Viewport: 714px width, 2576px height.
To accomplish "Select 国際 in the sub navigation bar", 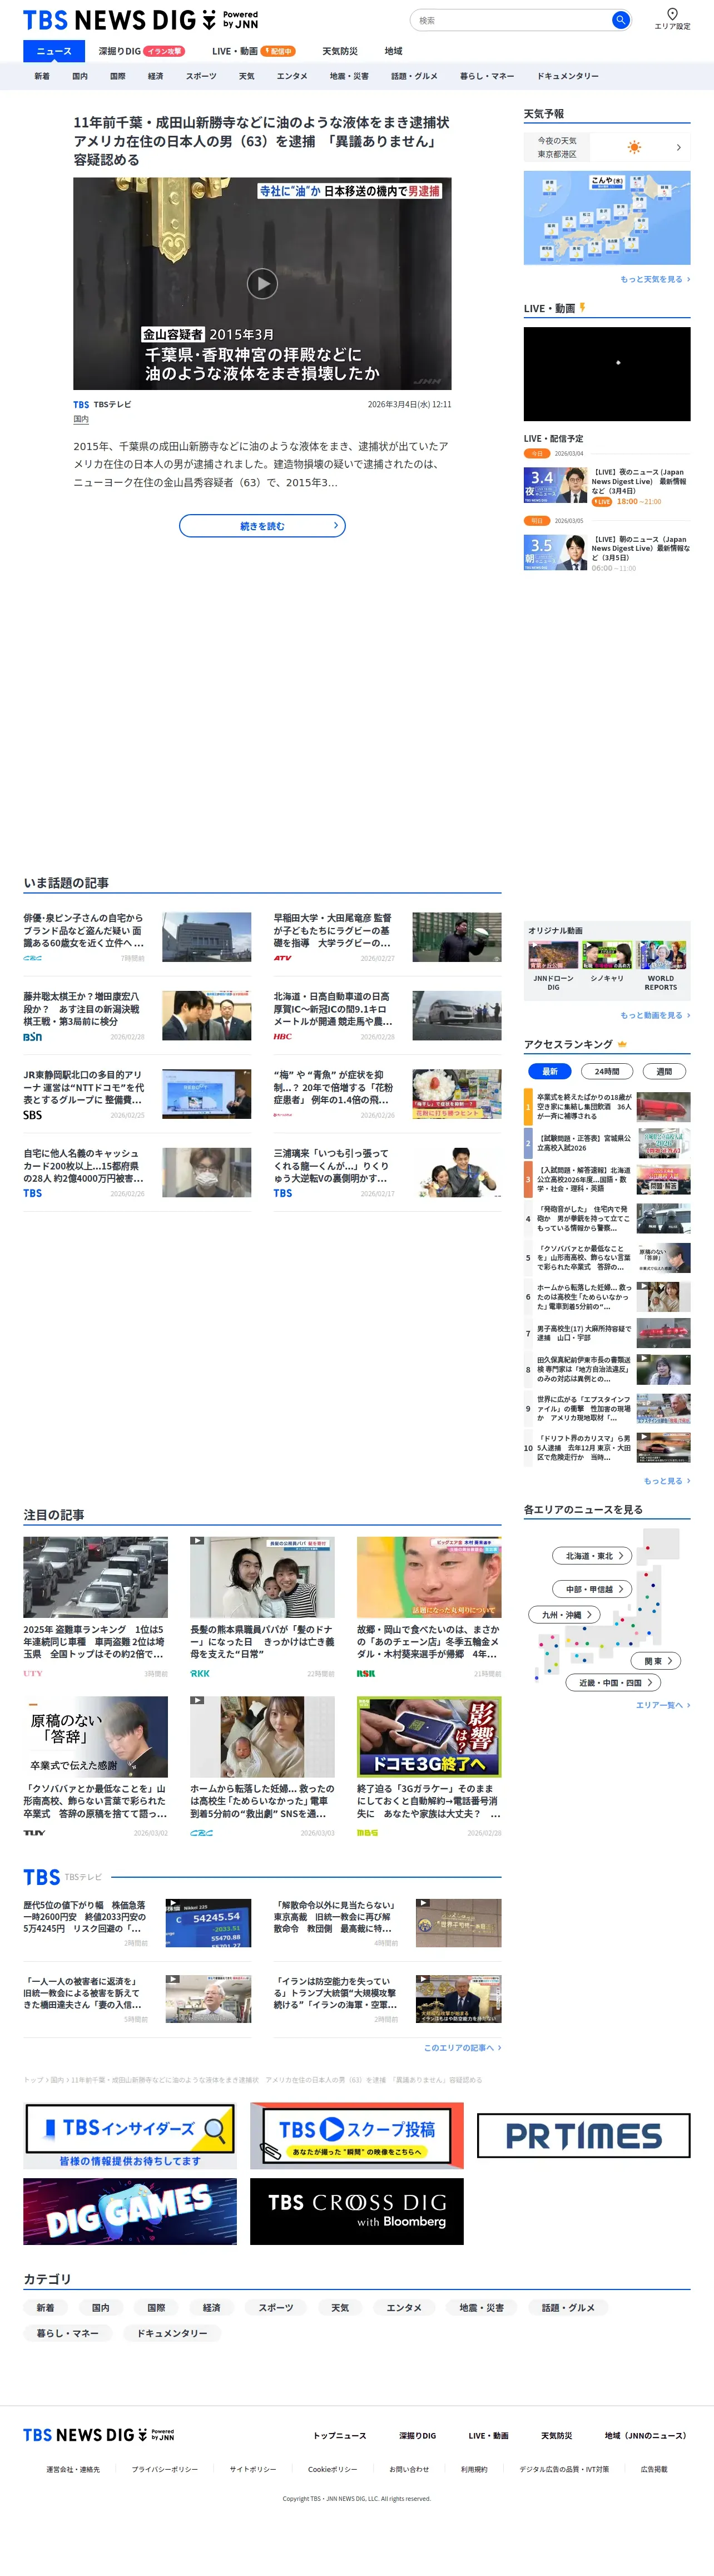I will [x=118, y=76].
